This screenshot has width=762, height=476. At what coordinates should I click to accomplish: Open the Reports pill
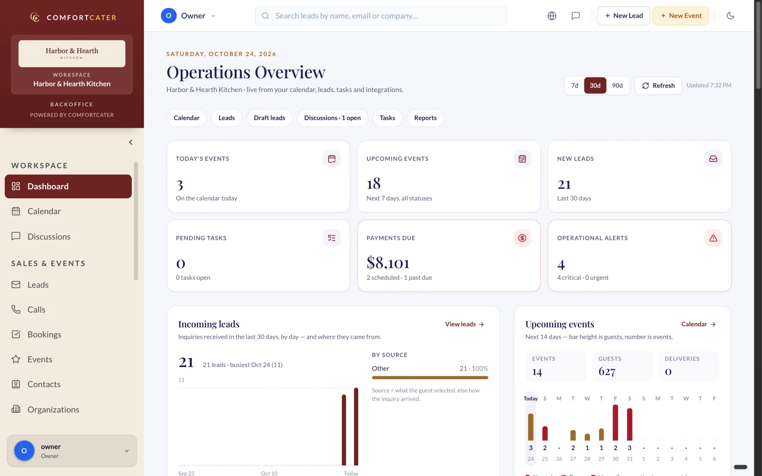(425, 118)
